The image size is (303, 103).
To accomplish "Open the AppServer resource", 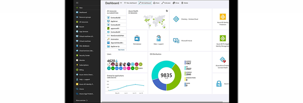I will (116, 21).
